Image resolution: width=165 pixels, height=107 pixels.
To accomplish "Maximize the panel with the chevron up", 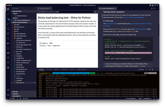I will click(x=155, y=69).
